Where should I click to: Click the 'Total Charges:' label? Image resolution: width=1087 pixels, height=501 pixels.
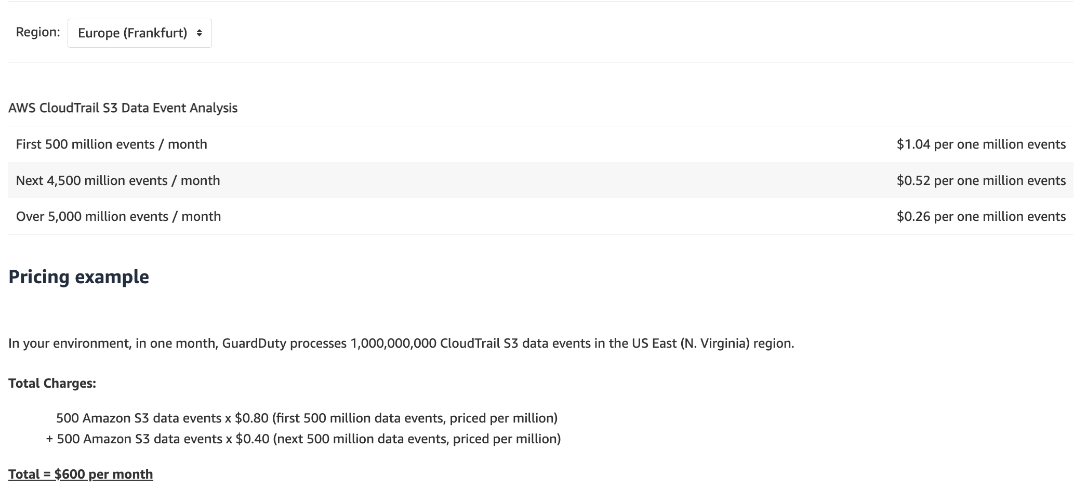[x=52, y=384]
